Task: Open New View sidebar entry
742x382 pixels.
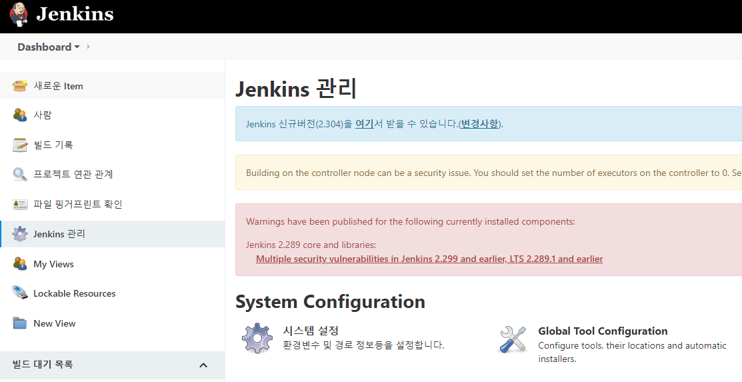Action: pos(112,323)
